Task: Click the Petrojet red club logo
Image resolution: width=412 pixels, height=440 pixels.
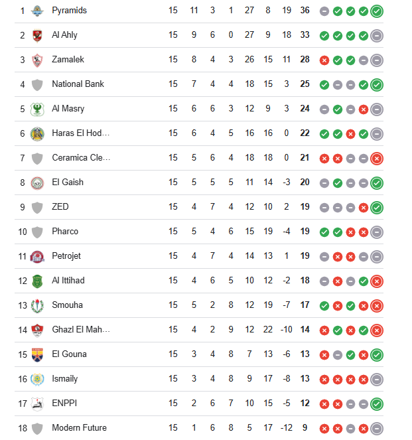Action: (x=37, y=256)
